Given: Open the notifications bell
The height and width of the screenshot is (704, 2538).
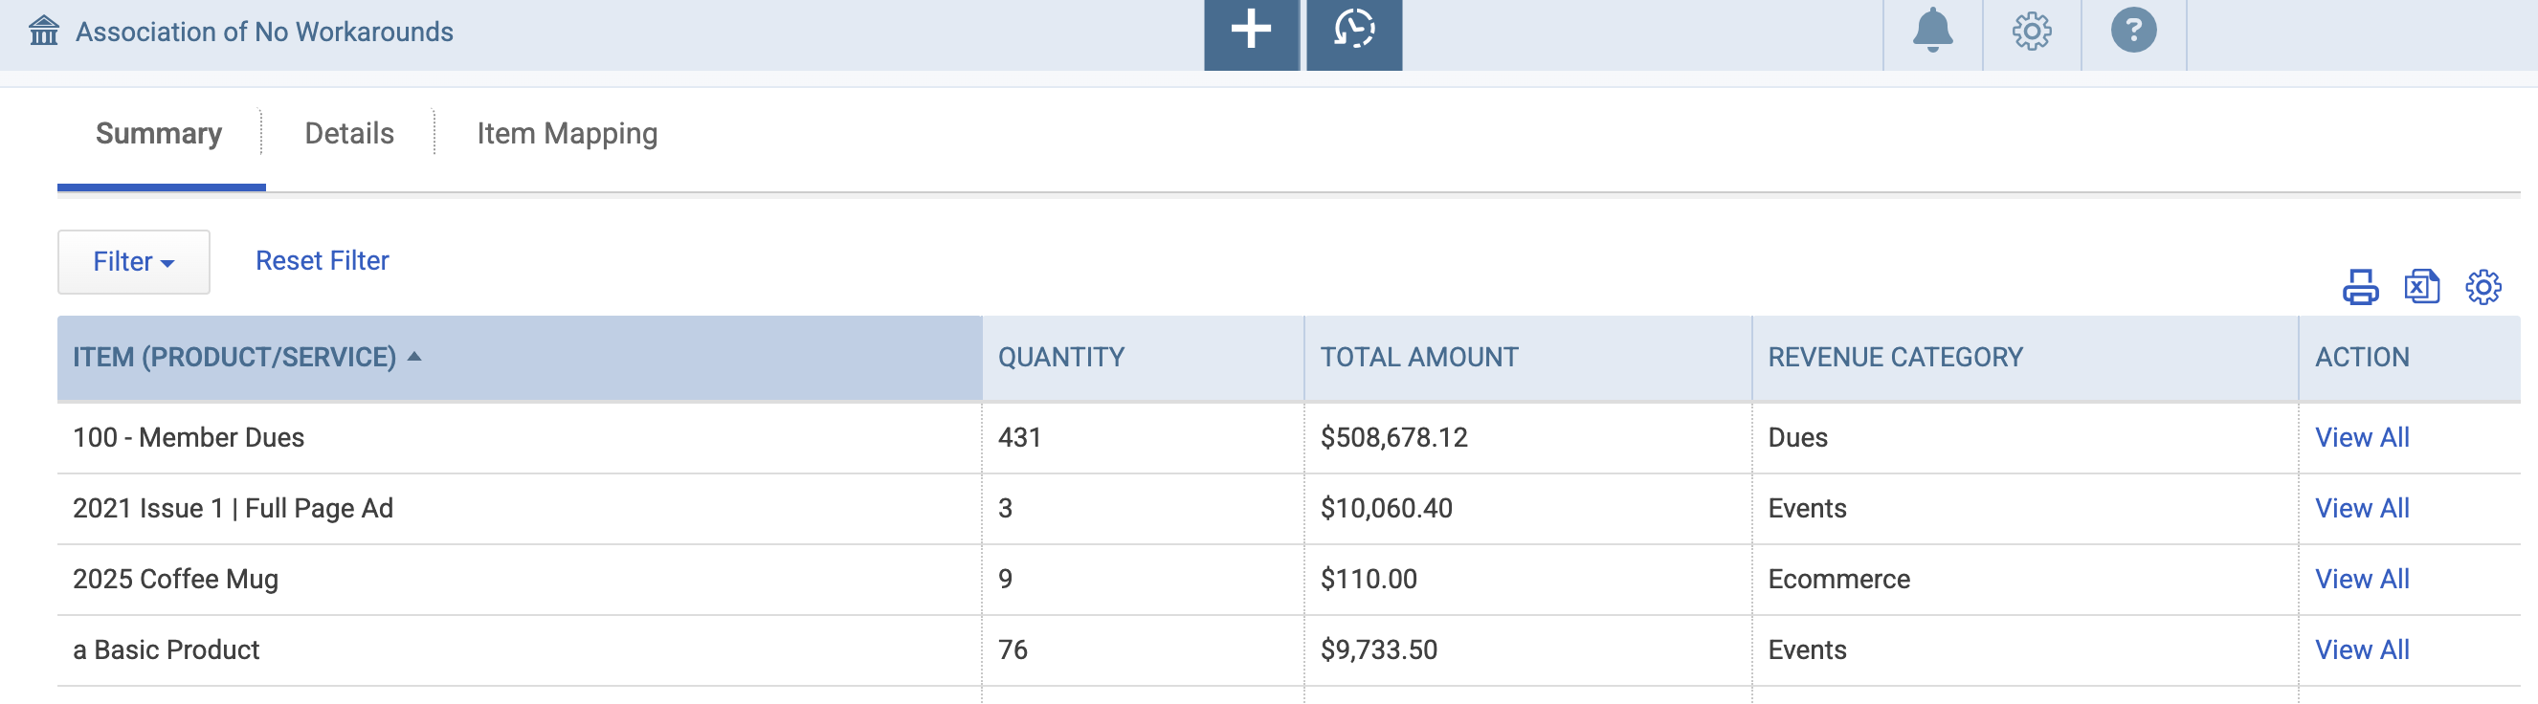Looking at the screenshot, I should (x=1932, y=31).
